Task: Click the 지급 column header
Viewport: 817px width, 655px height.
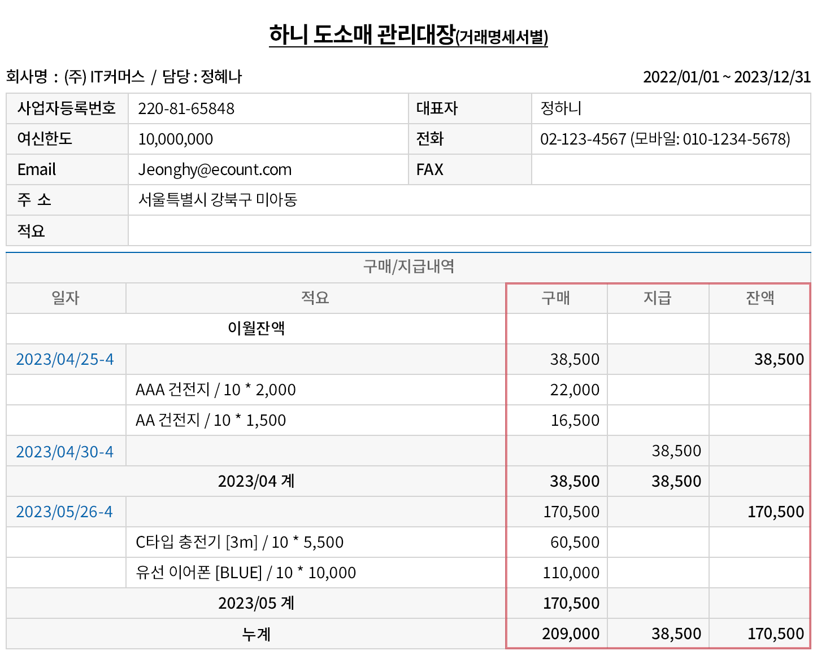Action: (658, 298)
